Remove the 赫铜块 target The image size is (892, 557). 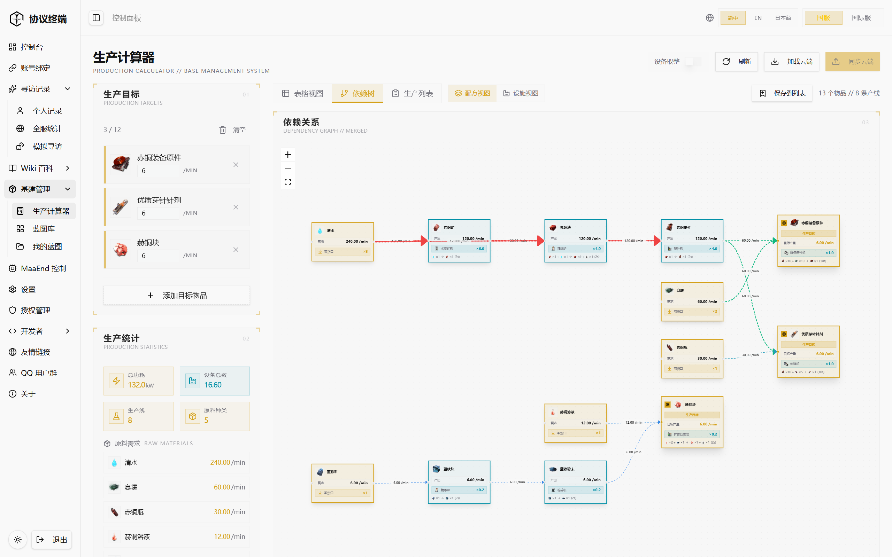[236, 250]
